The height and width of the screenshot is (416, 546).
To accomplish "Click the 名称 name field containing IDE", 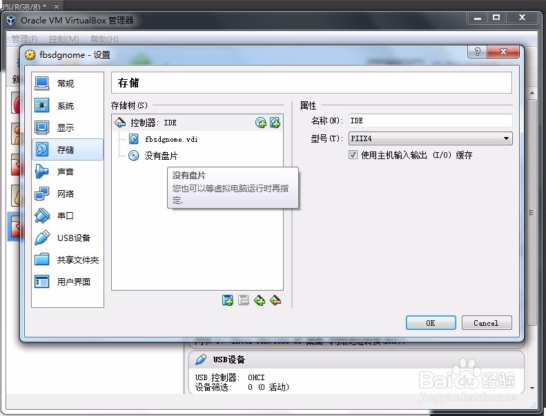I will coord(431,121).
